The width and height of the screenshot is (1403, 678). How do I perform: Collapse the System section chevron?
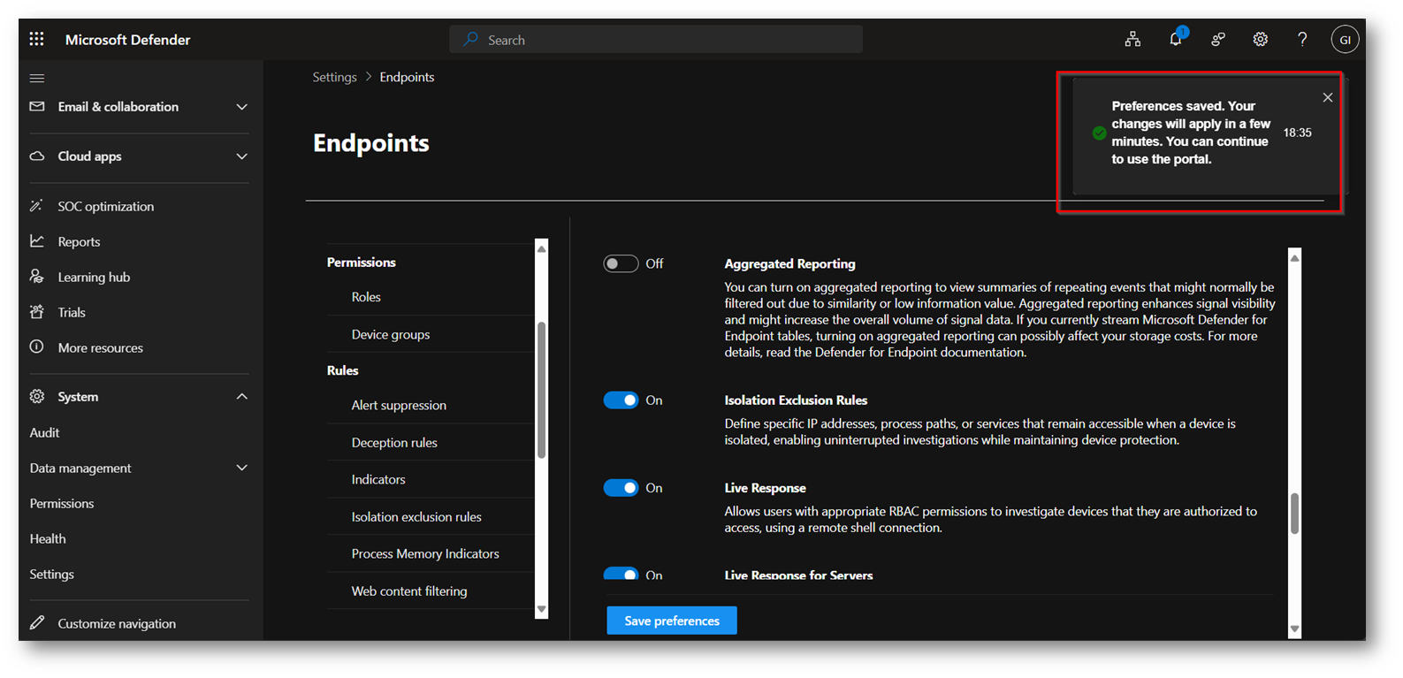click(x=241, y=397)
